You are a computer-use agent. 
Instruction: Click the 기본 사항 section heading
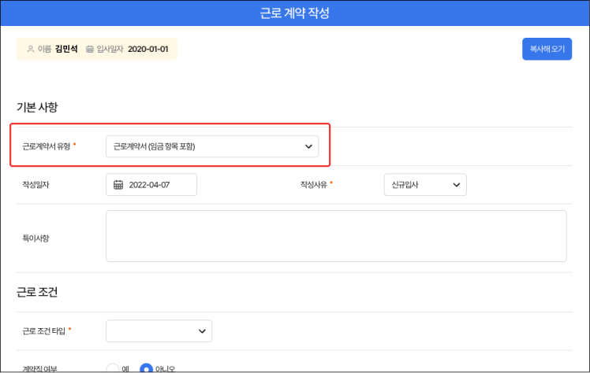coord(37,107)
